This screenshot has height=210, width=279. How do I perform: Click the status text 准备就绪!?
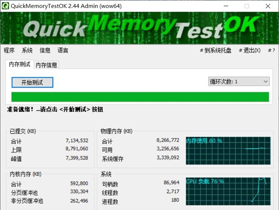click(20, 109)
